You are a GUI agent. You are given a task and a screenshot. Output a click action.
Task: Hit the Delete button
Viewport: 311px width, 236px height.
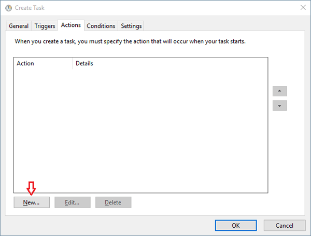pos(113,202)
